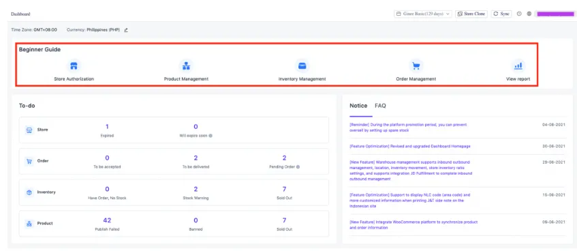
Task: Click the help icon in top bar
Action: click(x=519, y=14)
